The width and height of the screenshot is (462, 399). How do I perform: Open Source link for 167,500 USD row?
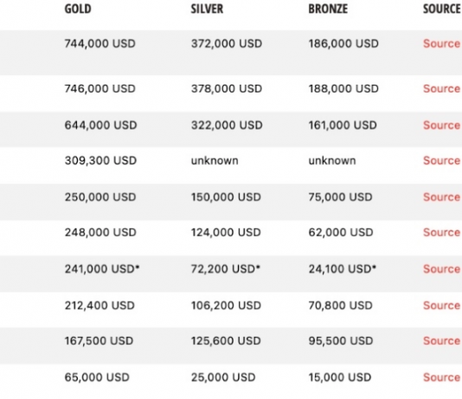(441, 341)
